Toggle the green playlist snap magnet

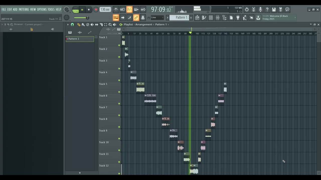click(72, 24)
